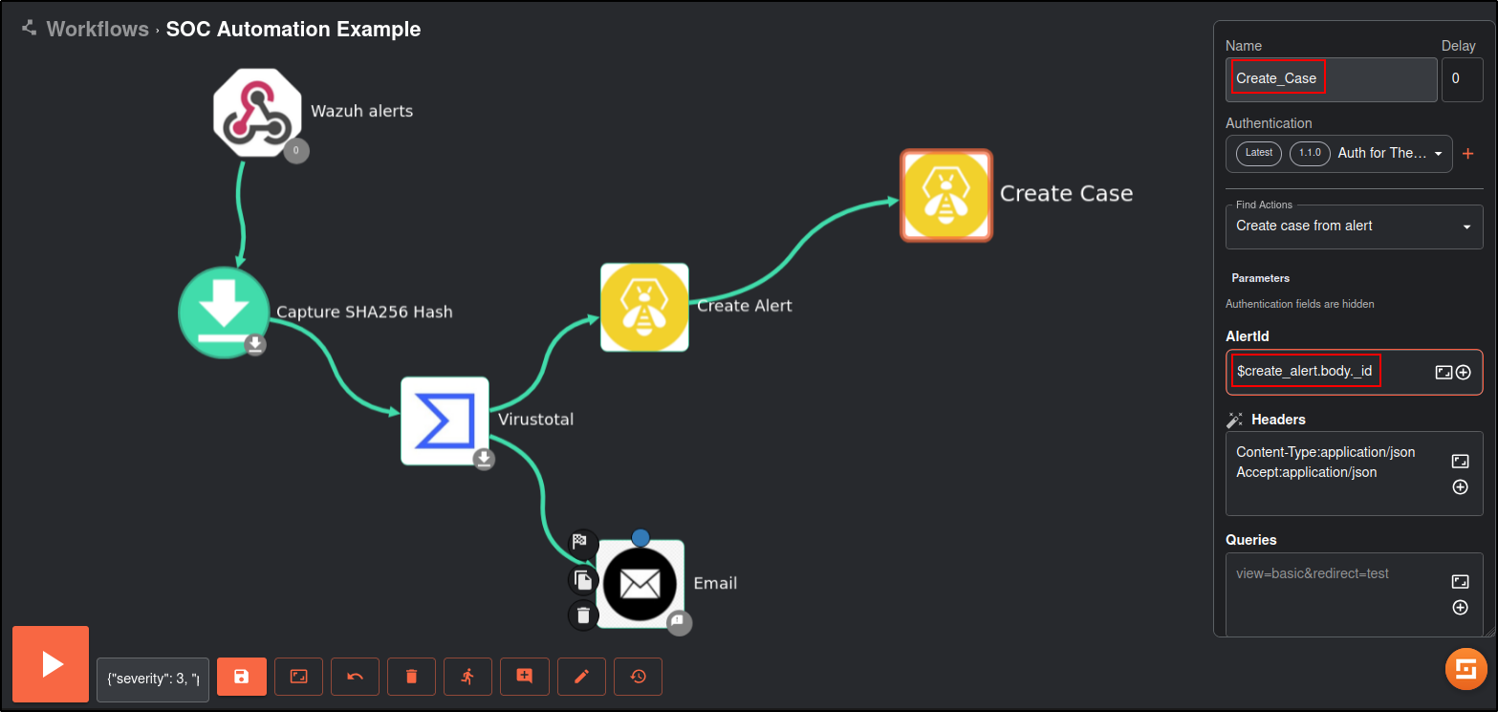
Task: Select the Capture SHA256 Hash node
Action: (224, 313)
